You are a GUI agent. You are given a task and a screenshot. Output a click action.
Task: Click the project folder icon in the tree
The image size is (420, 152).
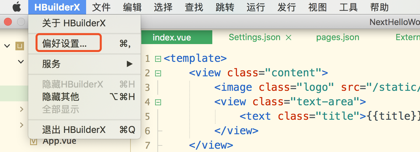pos(19,45)
